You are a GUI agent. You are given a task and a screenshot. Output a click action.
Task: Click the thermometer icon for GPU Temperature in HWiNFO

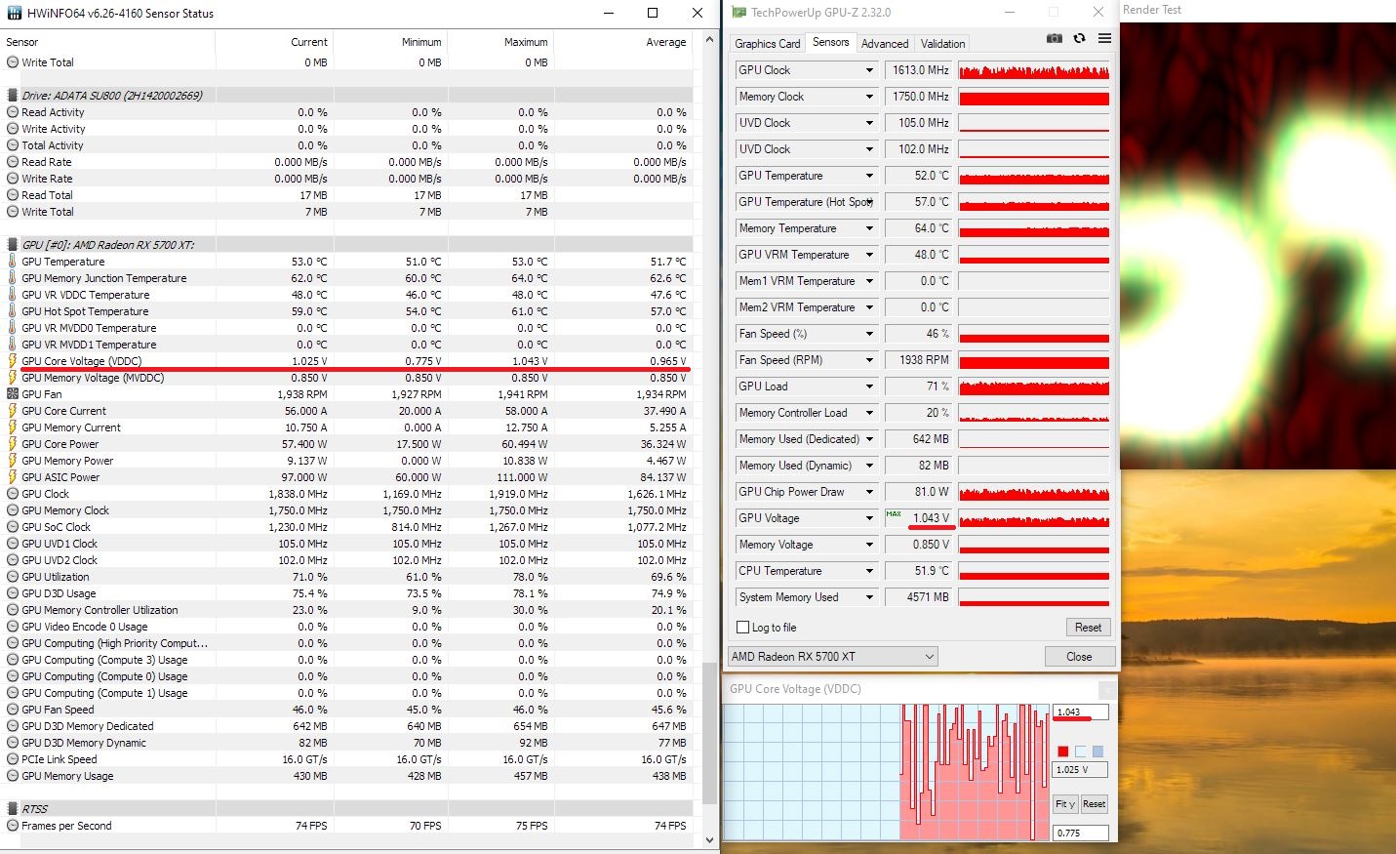(13, 262)
